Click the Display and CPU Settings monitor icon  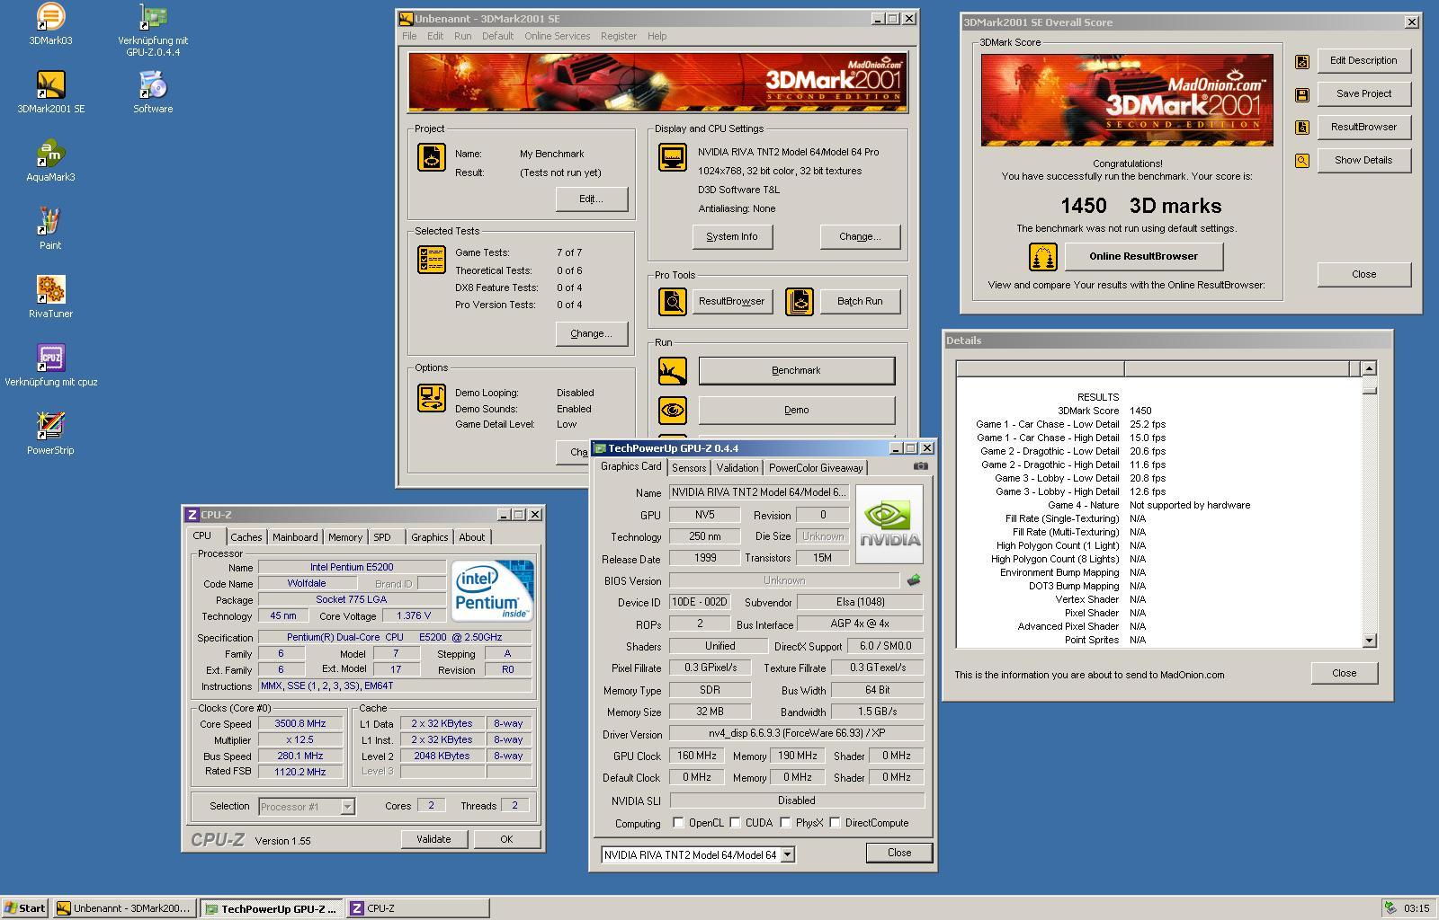pyautogui.click(x=673, y=157)
